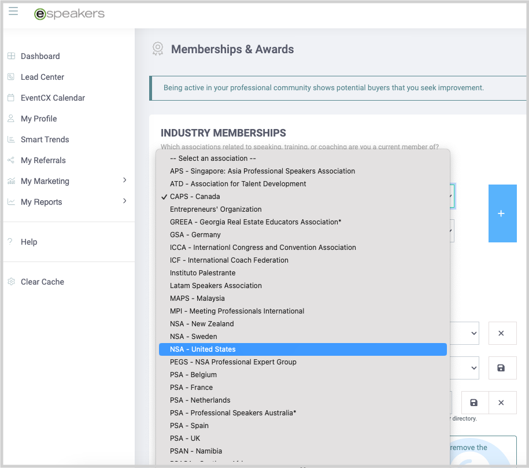Select PSA - Belgium option
The height and width of the screenshot is (468, 529).
tap(302, 375)
